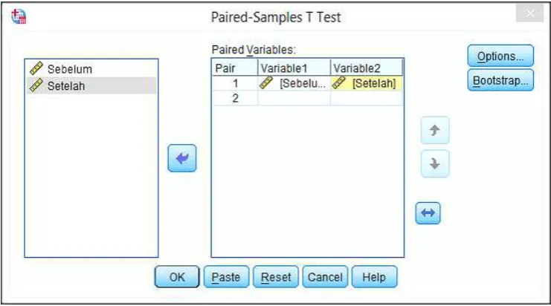Click ruler icon next to Setelah in list
The height and width of the screenshot is (306, 551).
coord(36,85)
